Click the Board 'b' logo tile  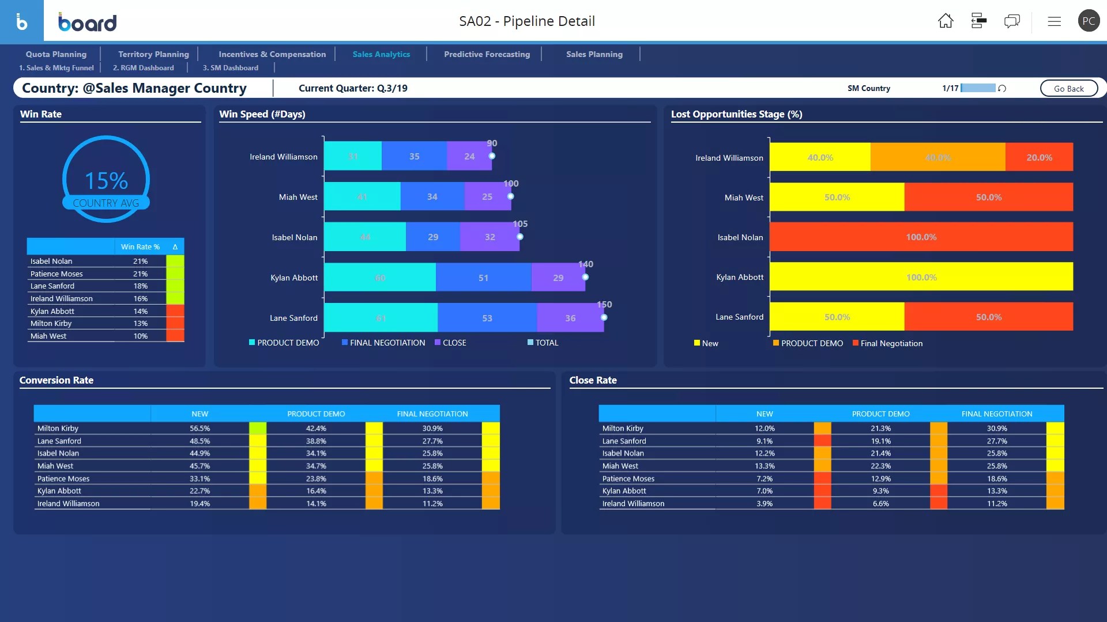[21, 22]
